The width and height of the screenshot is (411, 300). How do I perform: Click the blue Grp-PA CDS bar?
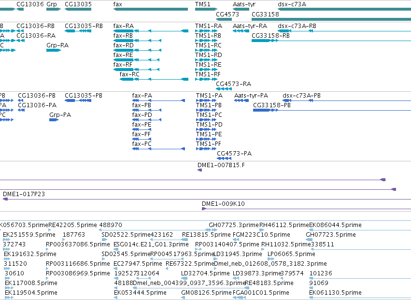(x=54, y=120)
